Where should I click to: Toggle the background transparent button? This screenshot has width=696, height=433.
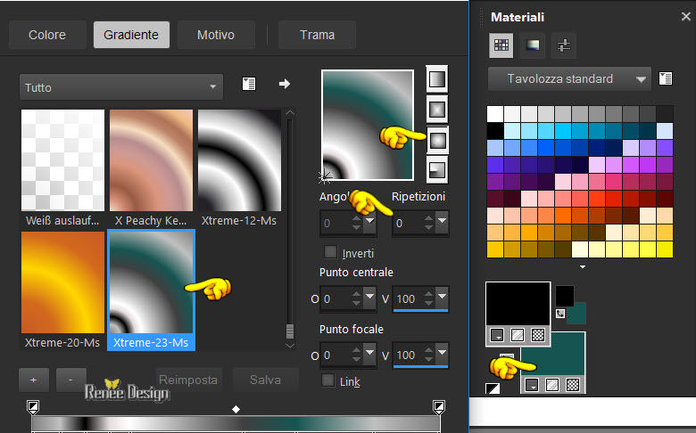pos(573,385)
